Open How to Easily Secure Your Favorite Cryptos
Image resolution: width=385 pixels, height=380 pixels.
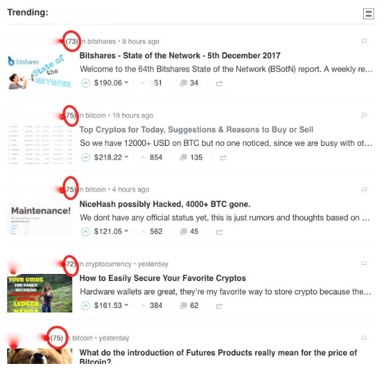(162, 278)
